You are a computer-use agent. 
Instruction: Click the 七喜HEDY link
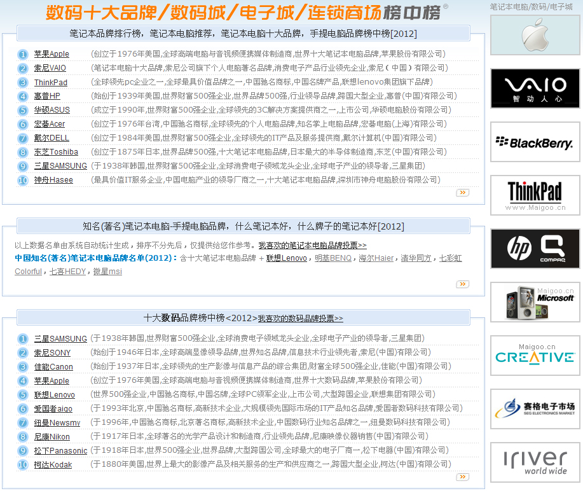tap(67, 272)
